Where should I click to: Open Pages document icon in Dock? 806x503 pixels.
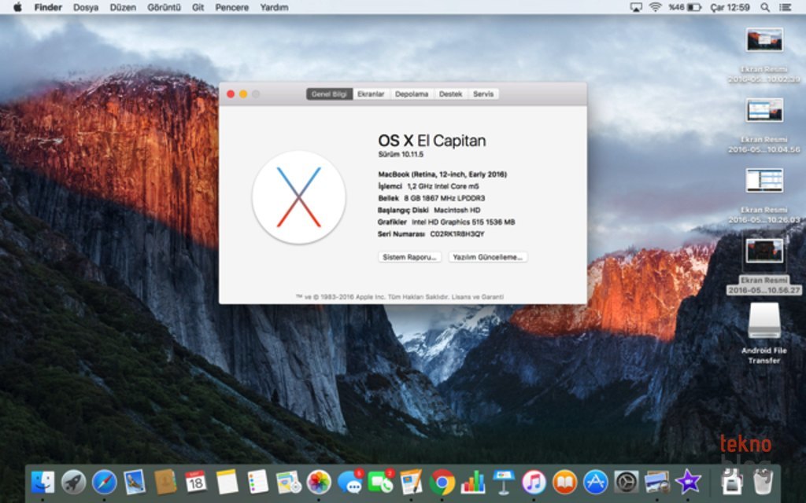pyautogui.click(x=411, y=482)
